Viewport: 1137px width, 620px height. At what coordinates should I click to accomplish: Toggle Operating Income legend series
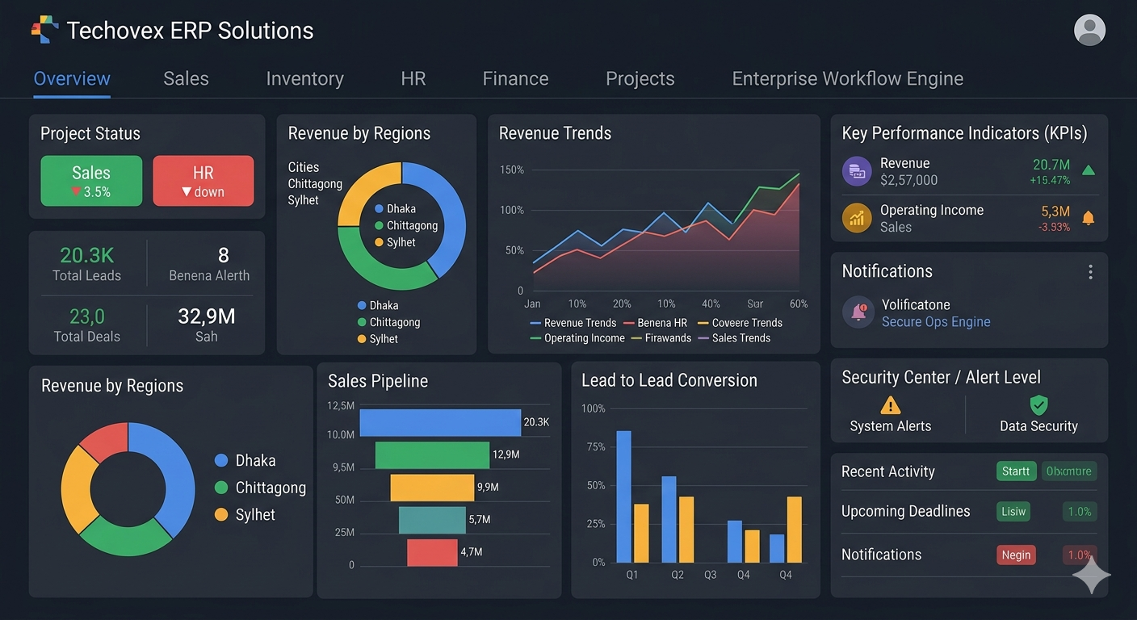(x=577, y=338)
